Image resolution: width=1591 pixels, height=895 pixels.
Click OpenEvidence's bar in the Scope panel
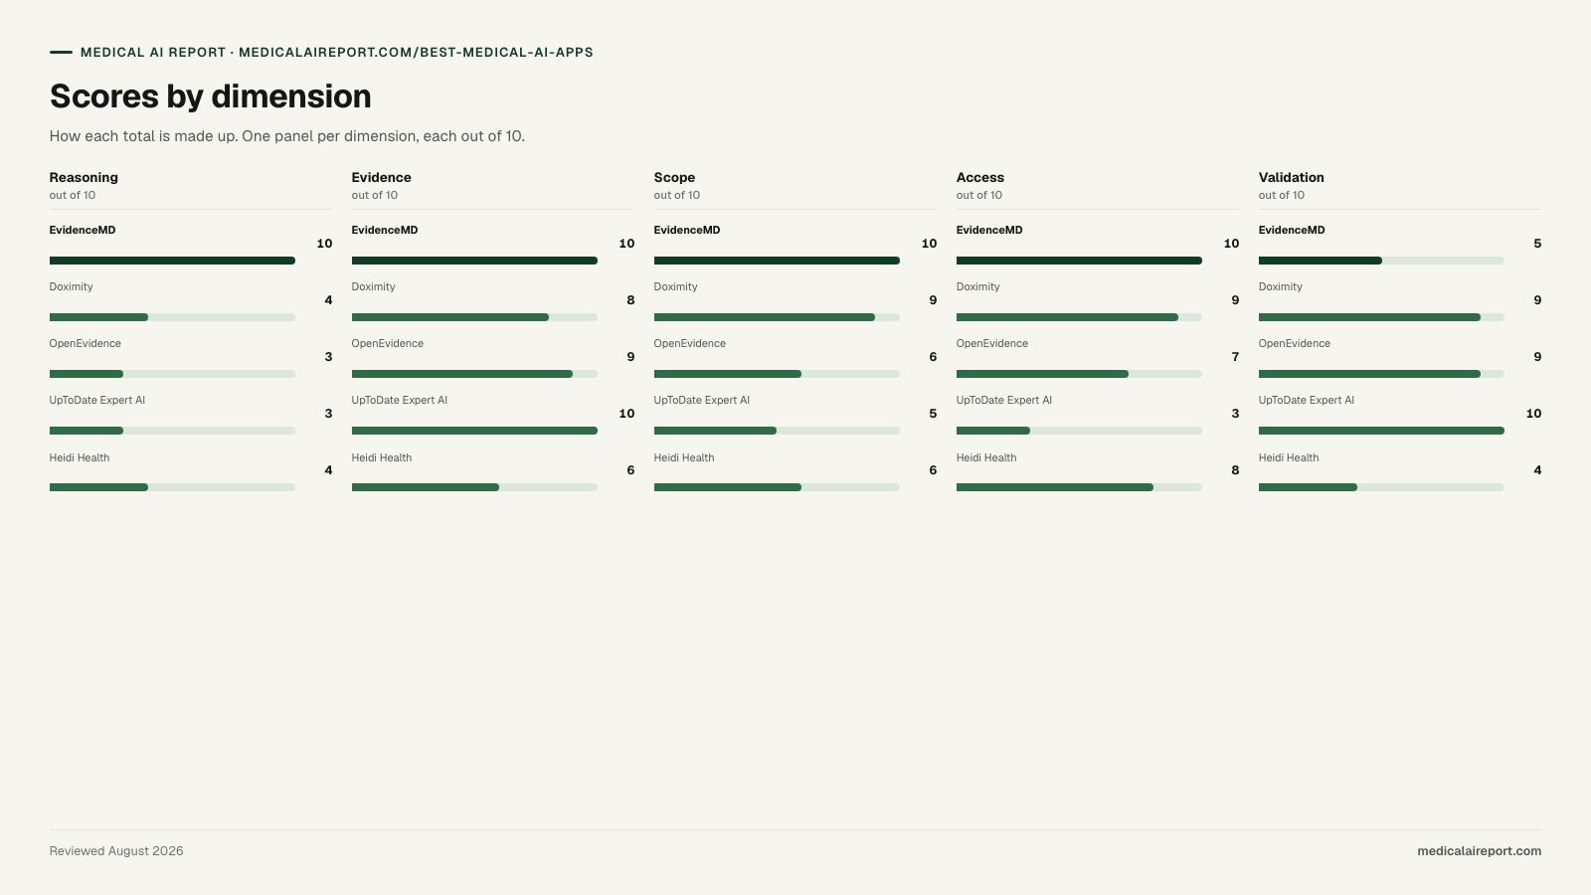[777, 374]
